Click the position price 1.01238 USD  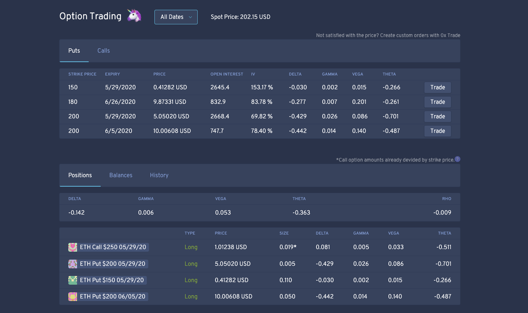tap(231, 247)
